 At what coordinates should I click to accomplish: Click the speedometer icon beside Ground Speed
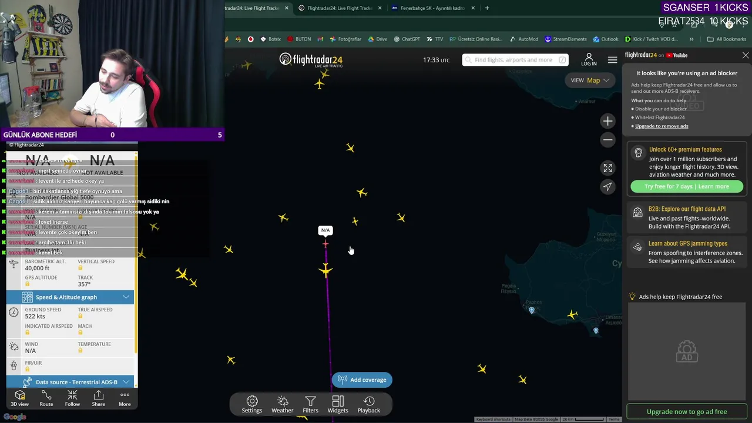click(14, 313)
